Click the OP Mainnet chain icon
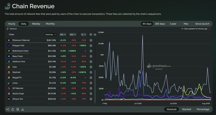The width and height of the screenshot is (216, 115). [9, 88]
